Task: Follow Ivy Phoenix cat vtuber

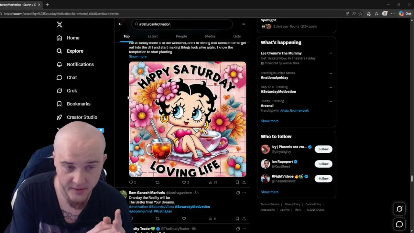Action: tap(323, 149)
